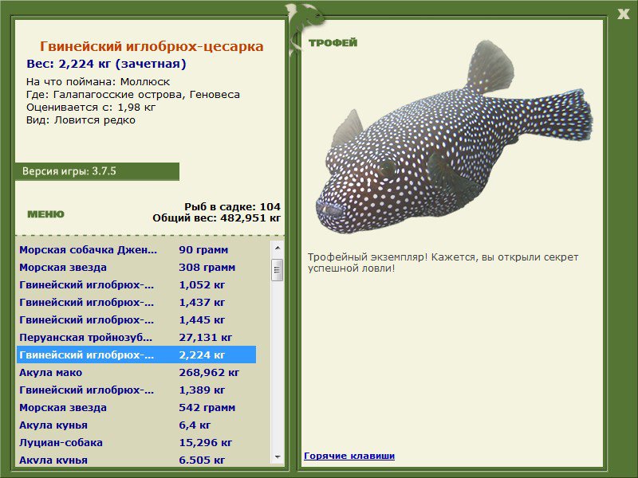The width and height of the screenshot is (638, 478).
Task: Select the Гвинейский иглобрюх 1,052 кг row
Action: point(136,284)
